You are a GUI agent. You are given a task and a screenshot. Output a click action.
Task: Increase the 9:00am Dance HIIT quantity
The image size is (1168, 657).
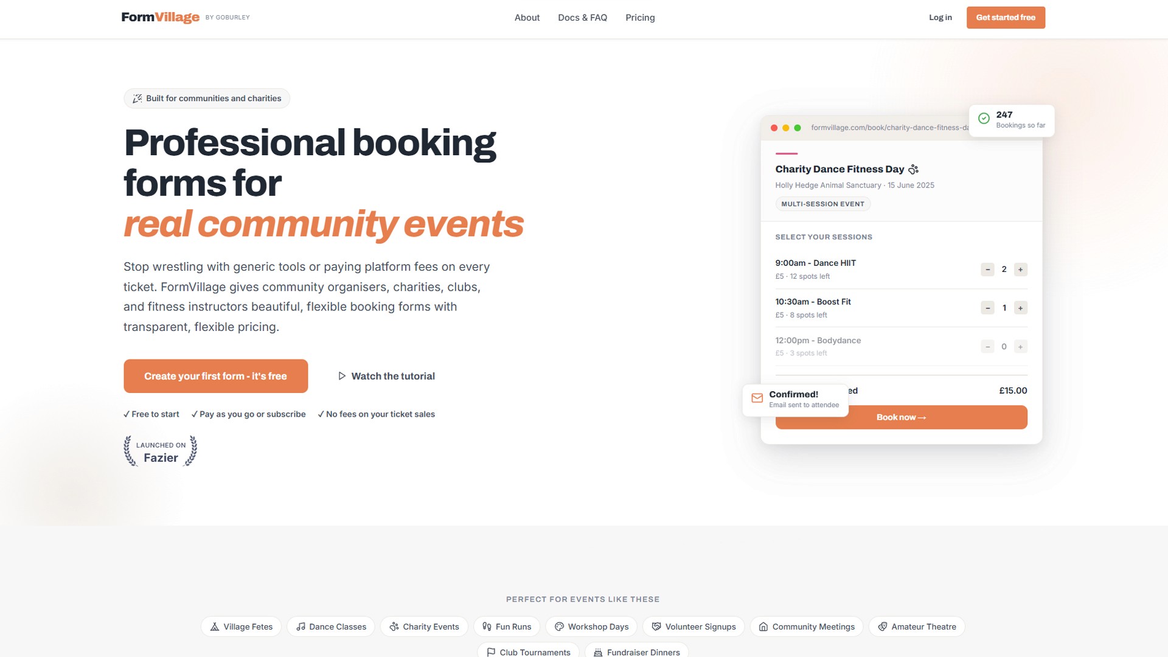tap(1020, 269)
